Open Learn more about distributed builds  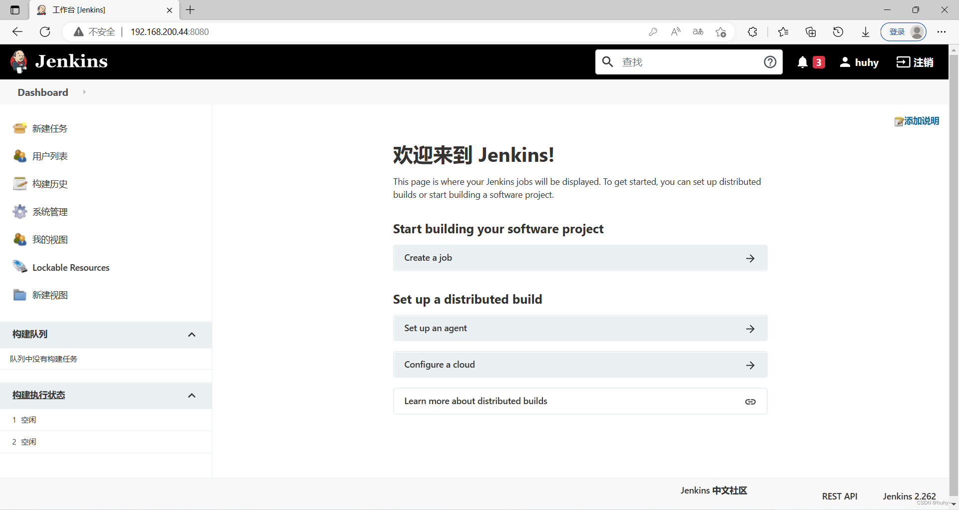pyautogui.click(x=580, y=401)
